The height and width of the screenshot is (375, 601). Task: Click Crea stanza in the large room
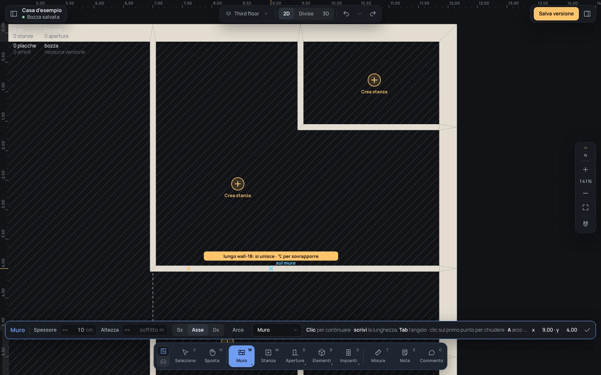237,187
